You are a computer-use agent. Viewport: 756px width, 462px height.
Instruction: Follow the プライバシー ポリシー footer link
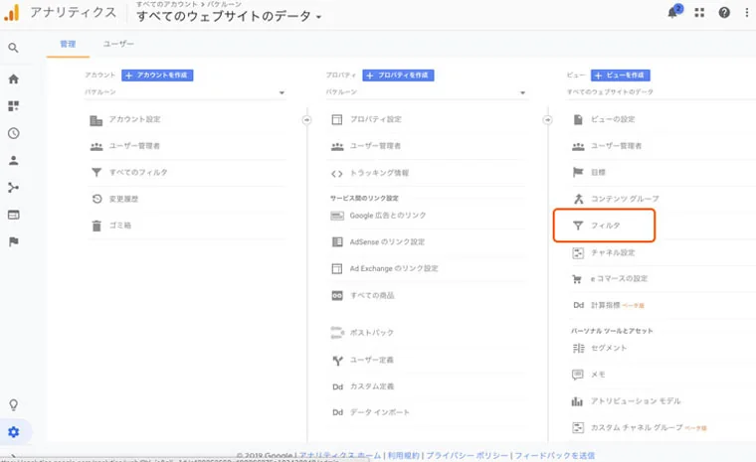pyautogui.click(x=468, y=456)
